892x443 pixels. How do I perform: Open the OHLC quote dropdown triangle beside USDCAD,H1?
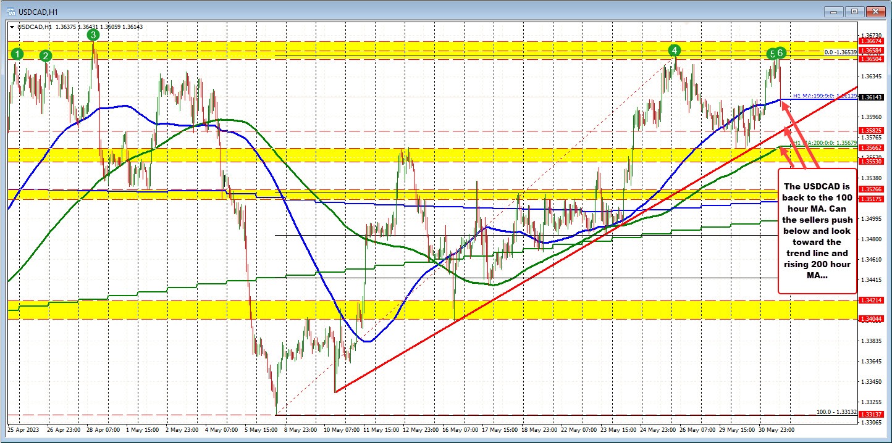(12, 27)
